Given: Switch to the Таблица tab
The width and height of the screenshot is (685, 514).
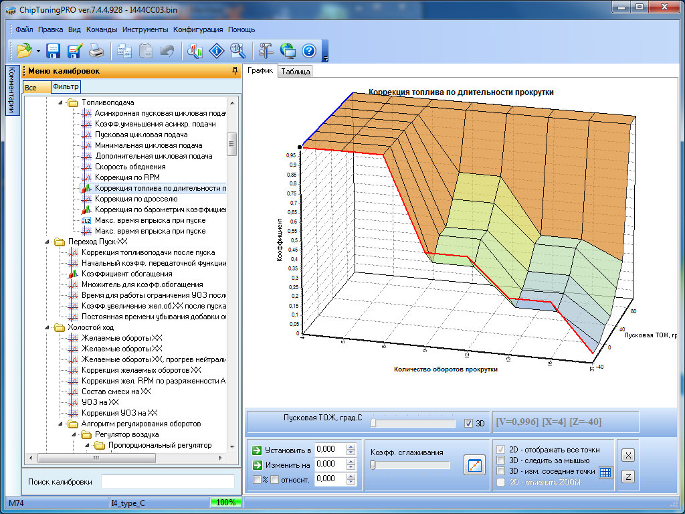Looking at the screenshot, I should pyautogui.click(x=296, y=72).
